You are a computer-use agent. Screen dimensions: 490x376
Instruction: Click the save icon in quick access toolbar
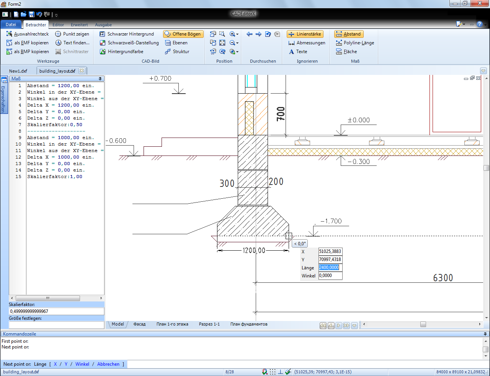[x=31, y=15]
